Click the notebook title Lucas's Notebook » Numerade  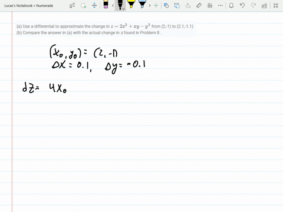[29, 6]
